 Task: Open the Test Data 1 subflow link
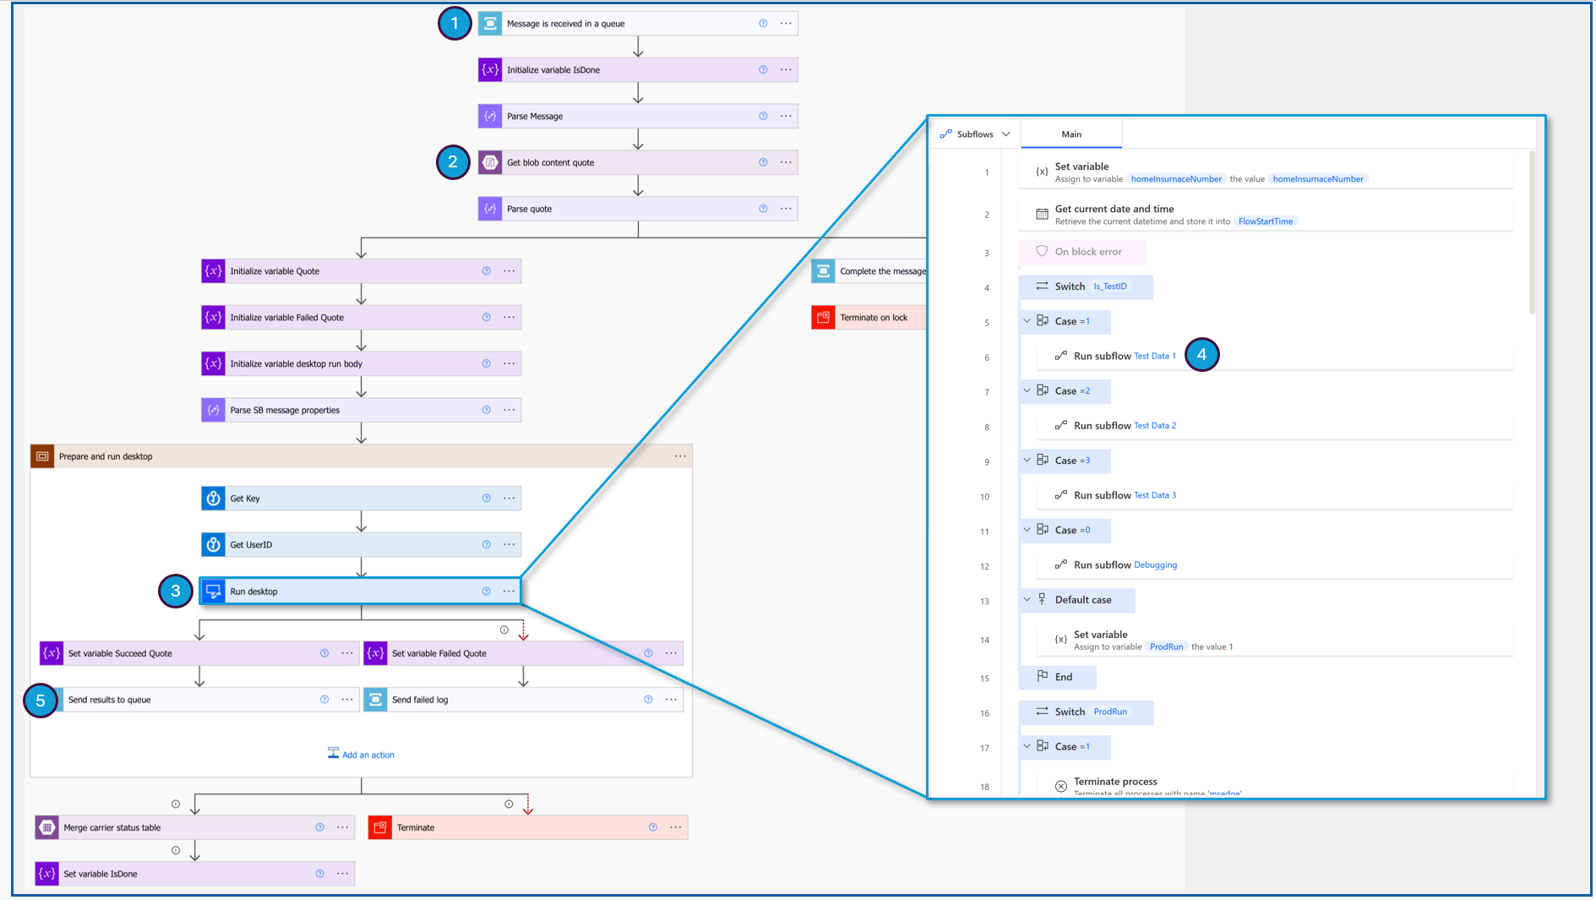(x=1155, y=356)
